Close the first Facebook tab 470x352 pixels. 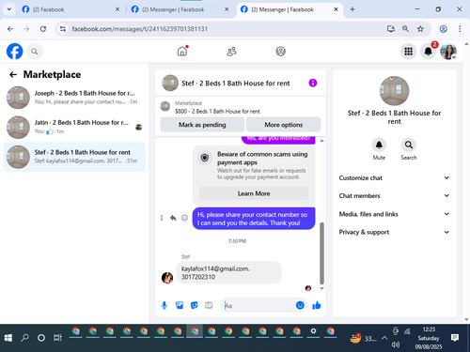click(x=117, y=9)
